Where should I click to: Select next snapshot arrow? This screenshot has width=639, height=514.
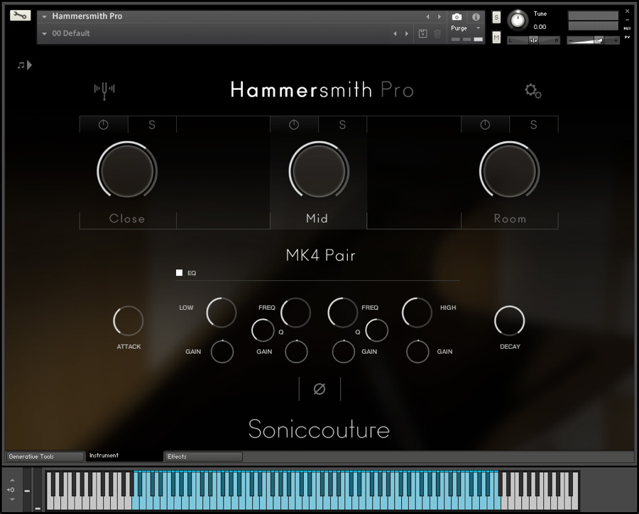(407, 34)
